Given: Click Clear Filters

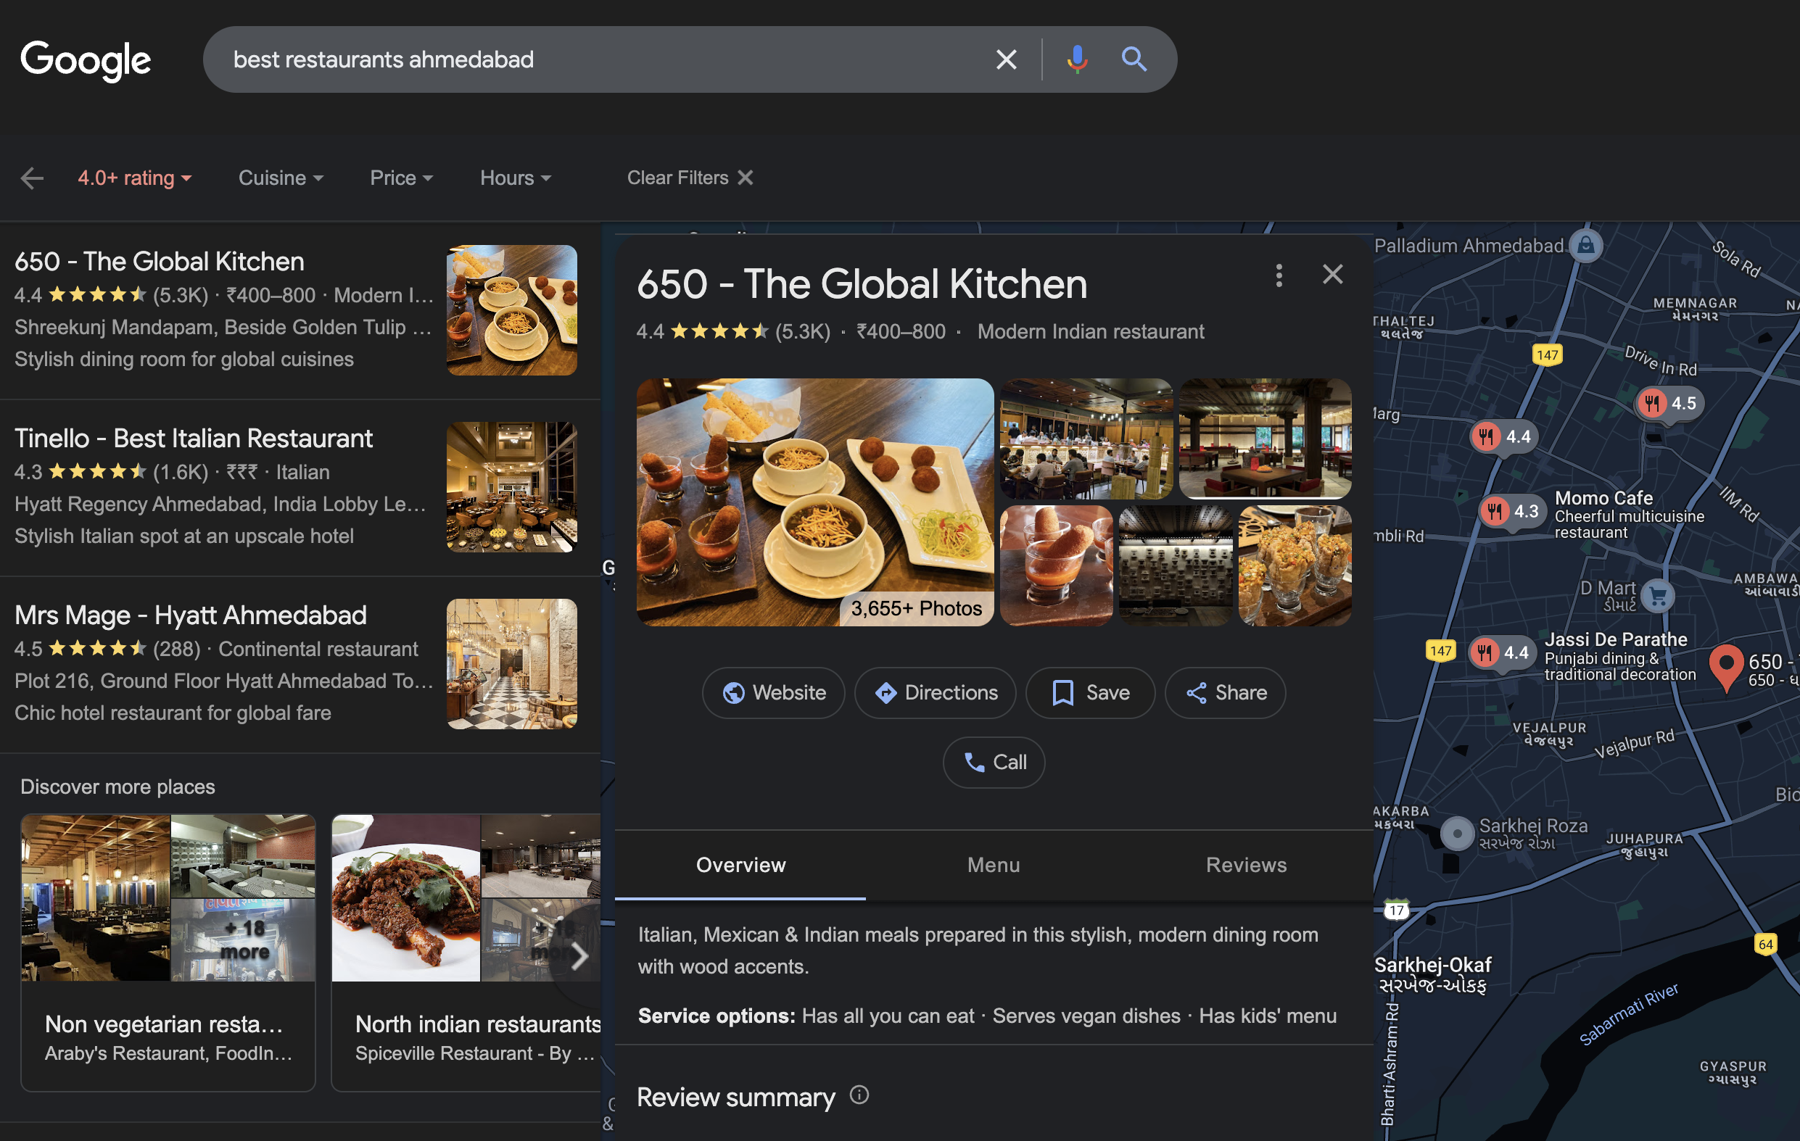Looking at the screenshot, I should [x=689, y=178].
